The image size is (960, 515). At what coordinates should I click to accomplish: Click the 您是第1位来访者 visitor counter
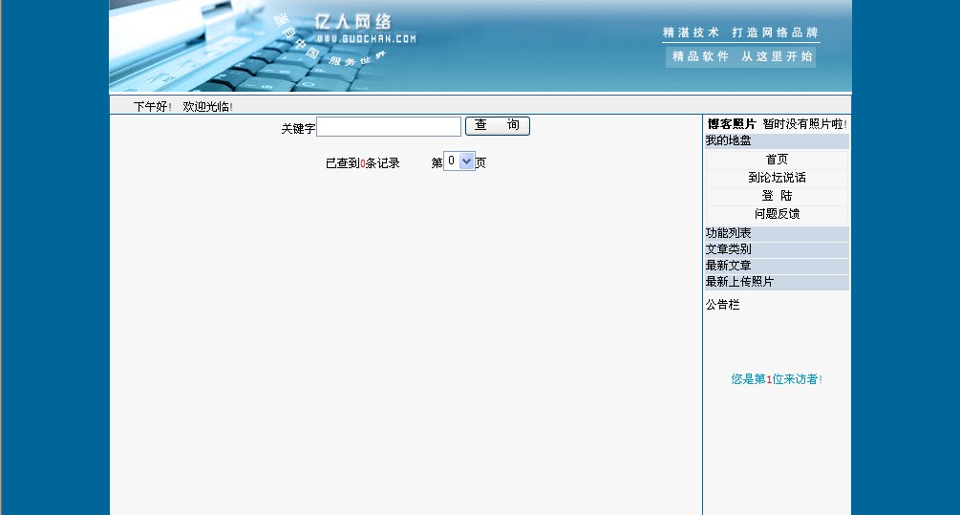777,379
